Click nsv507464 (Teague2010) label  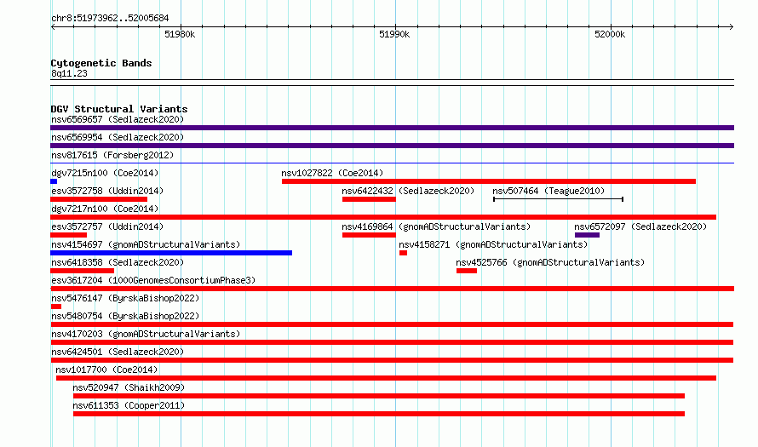pyautogui.click(x=548, y=191)
